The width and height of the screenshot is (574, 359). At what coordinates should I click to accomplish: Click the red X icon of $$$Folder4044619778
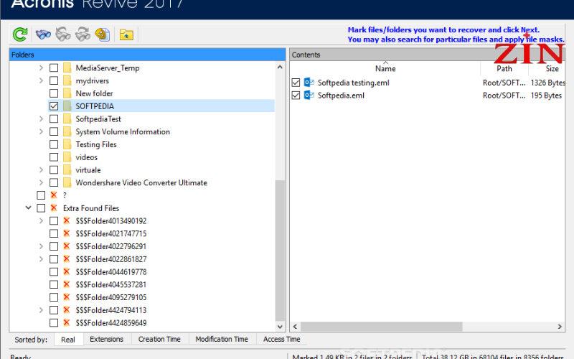(x=66, y=271)
